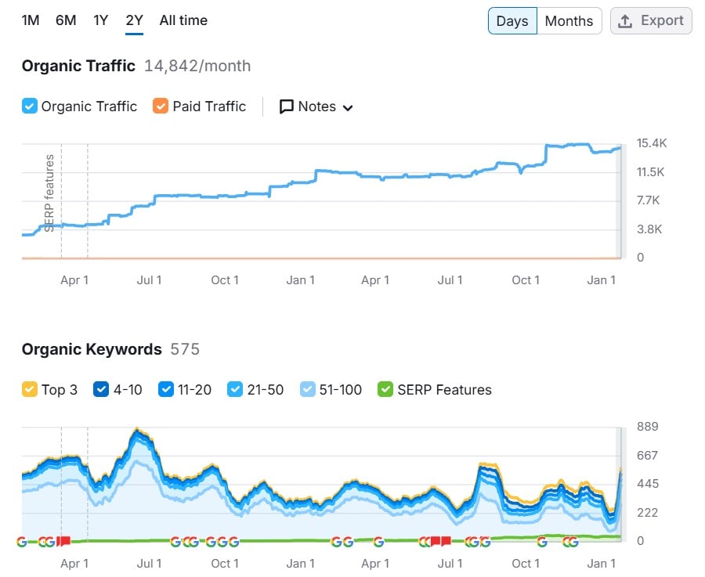The image size is (705, 577).
Task: Hide the SERP Features series
Action: [x=385, y=390]
